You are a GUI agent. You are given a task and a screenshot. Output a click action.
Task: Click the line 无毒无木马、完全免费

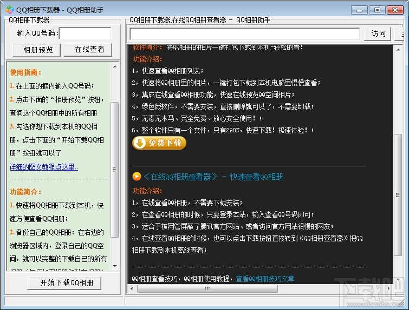pyautogui.click(x=197, y=118)
